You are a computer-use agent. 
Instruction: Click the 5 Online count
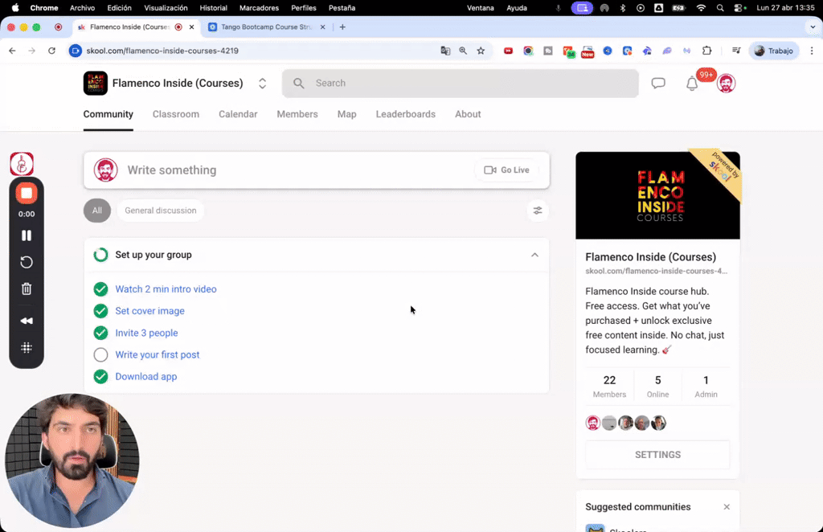657,387
